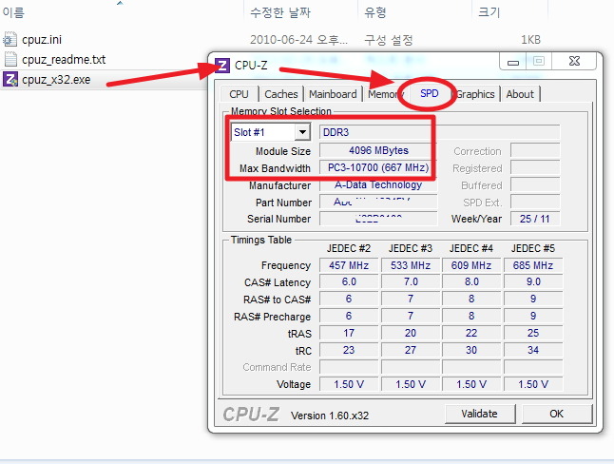
Task: Click the cpuz.ini file icon
Action: tap(10, 40)
